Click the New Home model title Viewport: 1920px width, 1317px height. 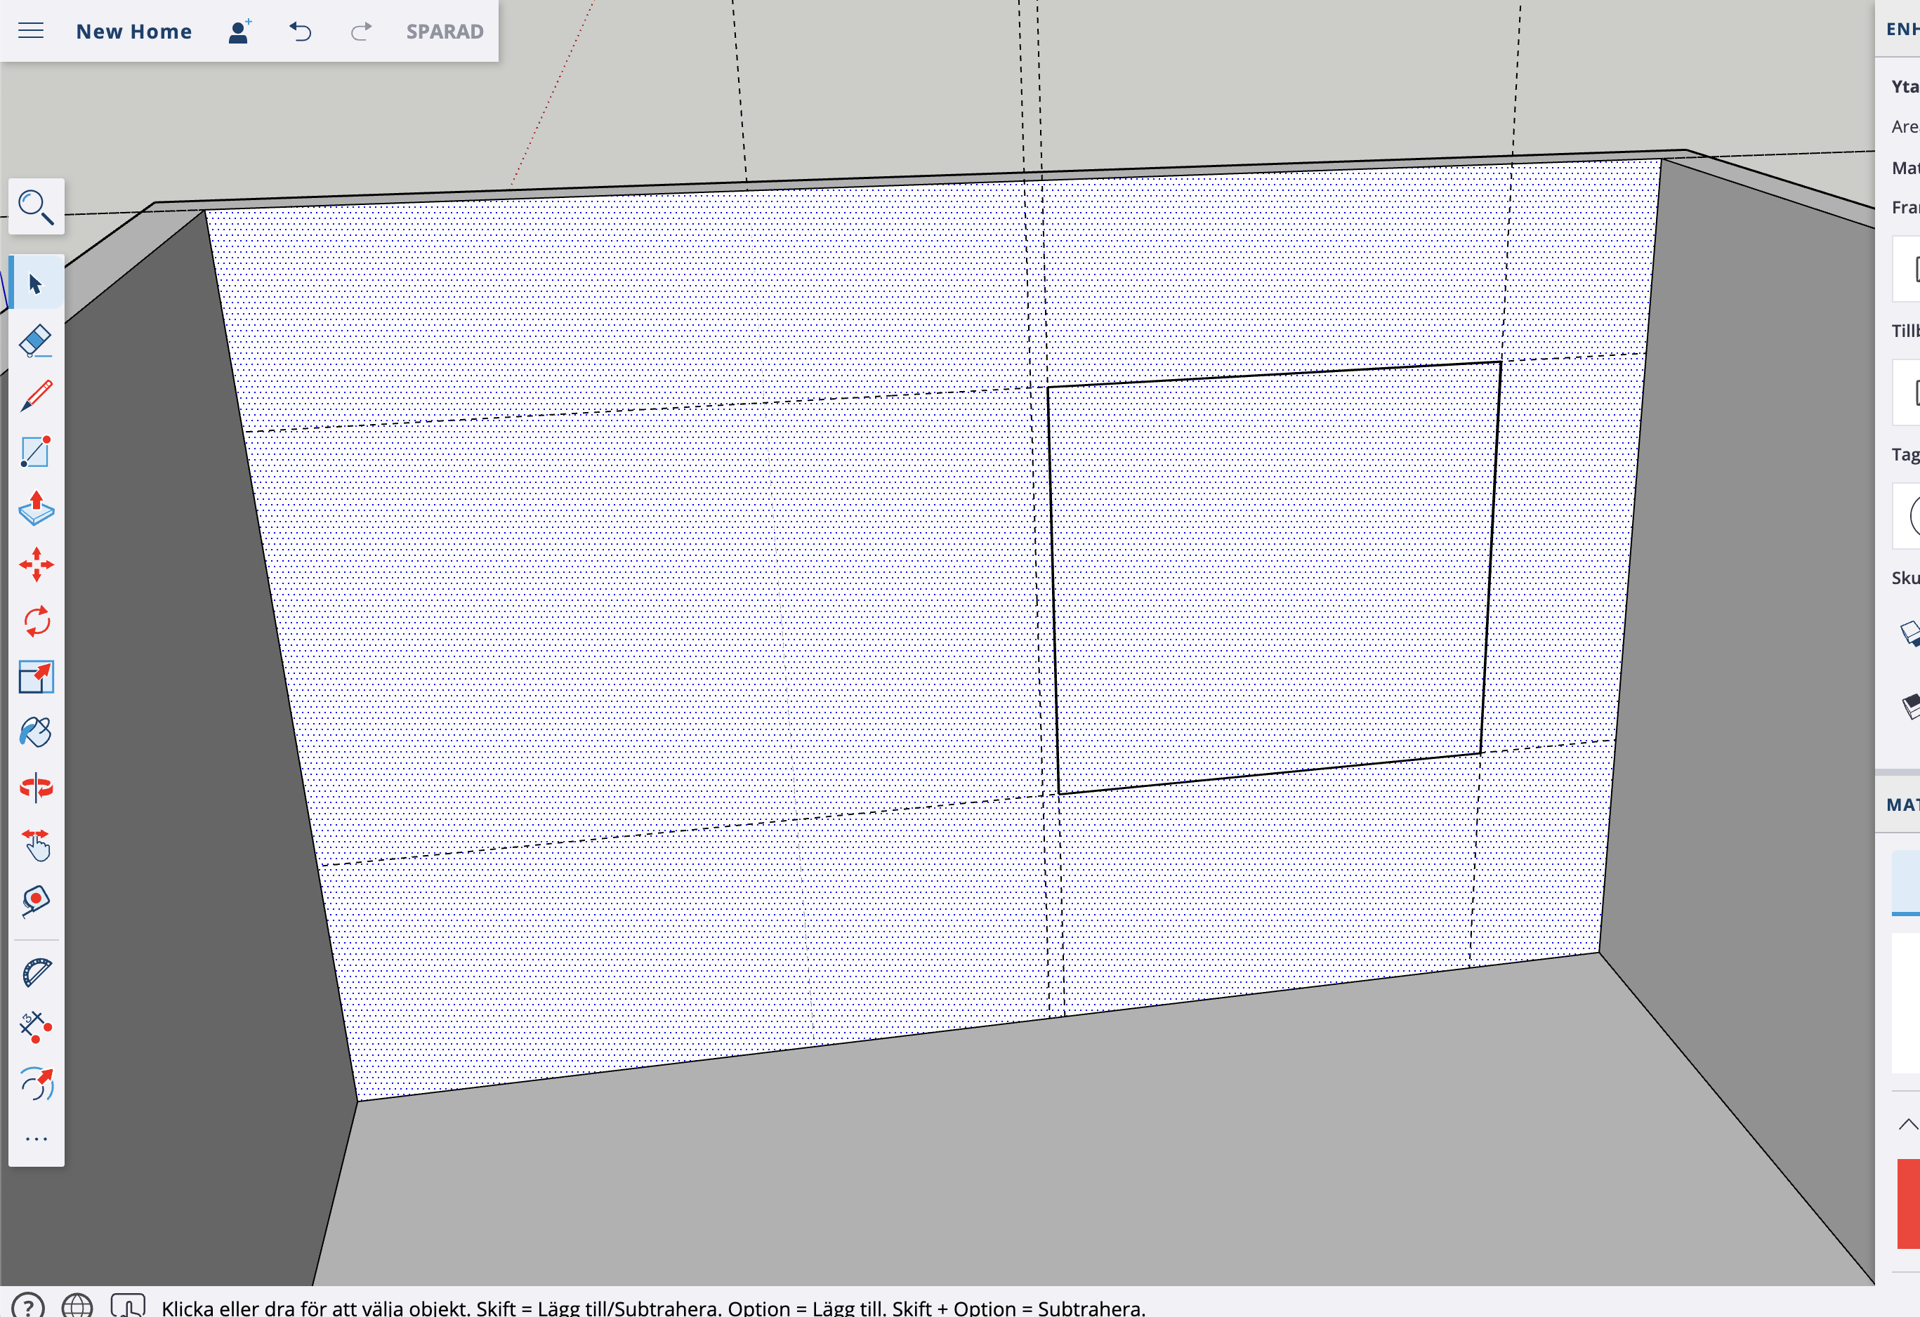pyautogui.click(x=134, y=32)
